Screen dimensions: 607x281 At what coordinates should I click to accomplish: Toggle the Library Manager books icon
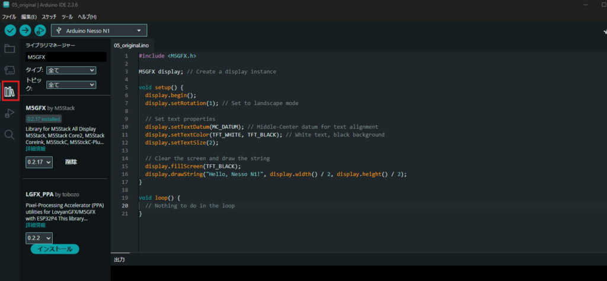pyautogui.click(x=9, y=91)
